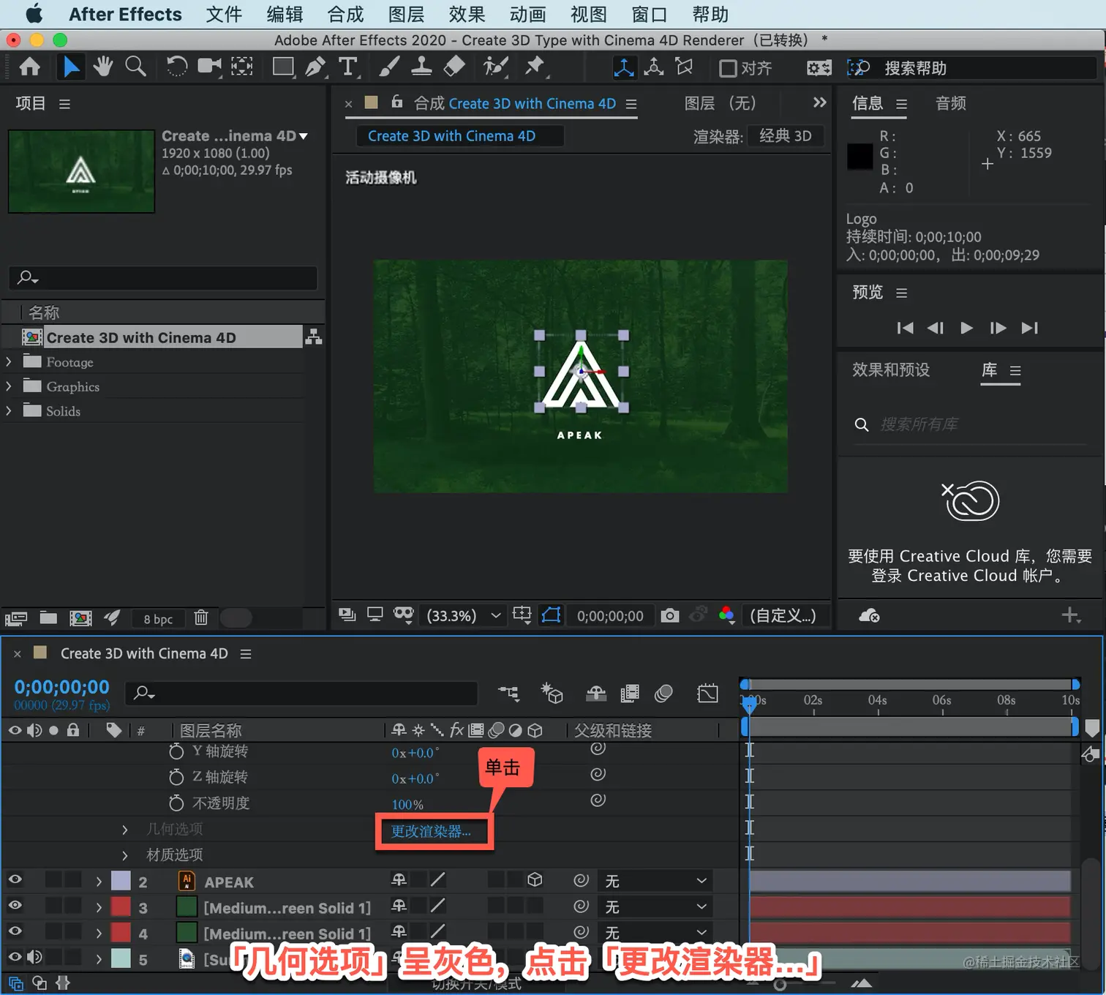Select the Puppet Pin tool
Image resolution: width=1106 pixels, height=995 pixels.
tap(535, 67)
